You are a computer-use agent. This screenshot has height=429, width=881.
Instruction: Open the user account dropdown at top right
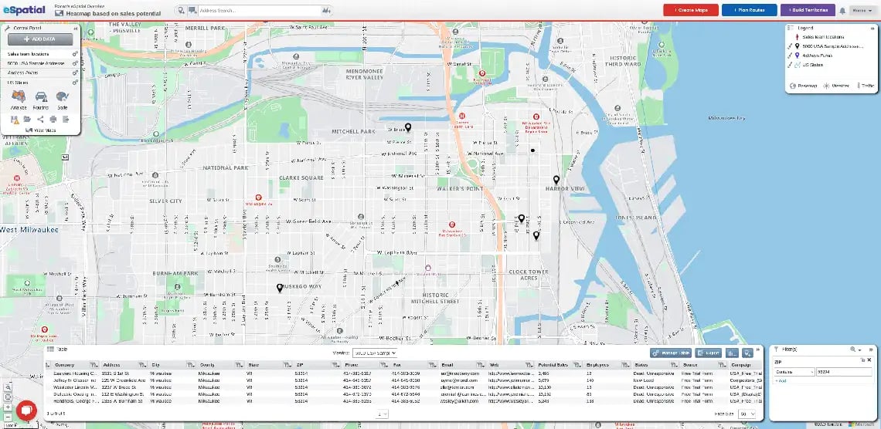click(862, 10)
